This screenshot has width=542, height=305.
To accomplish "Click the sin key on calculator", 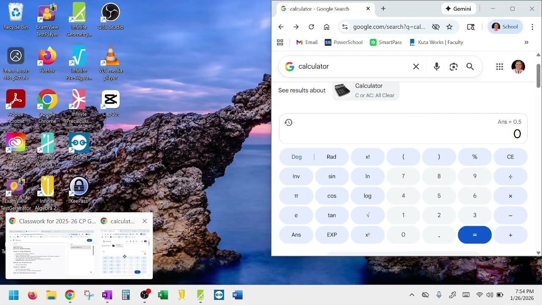I will (332, 176).
